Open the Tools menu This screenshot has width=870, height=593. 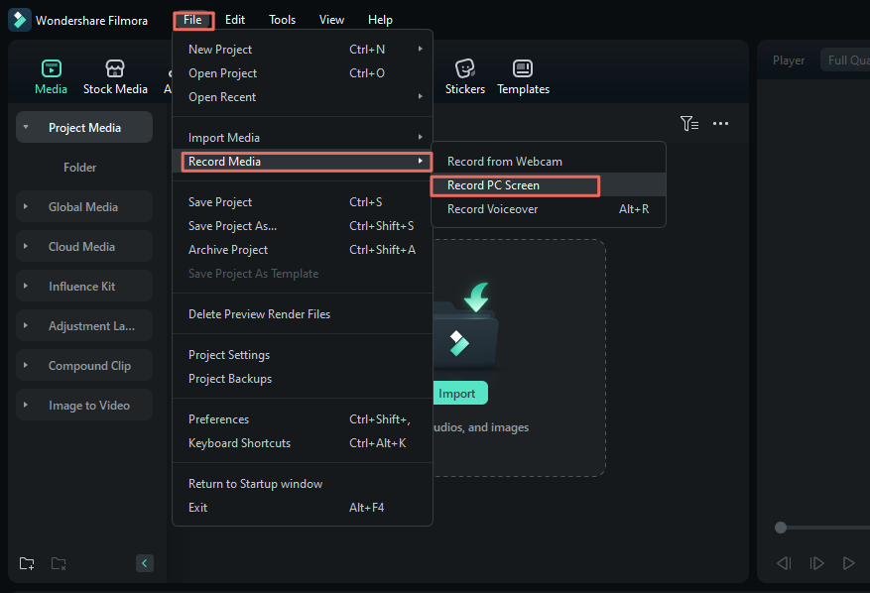[282, 20]
